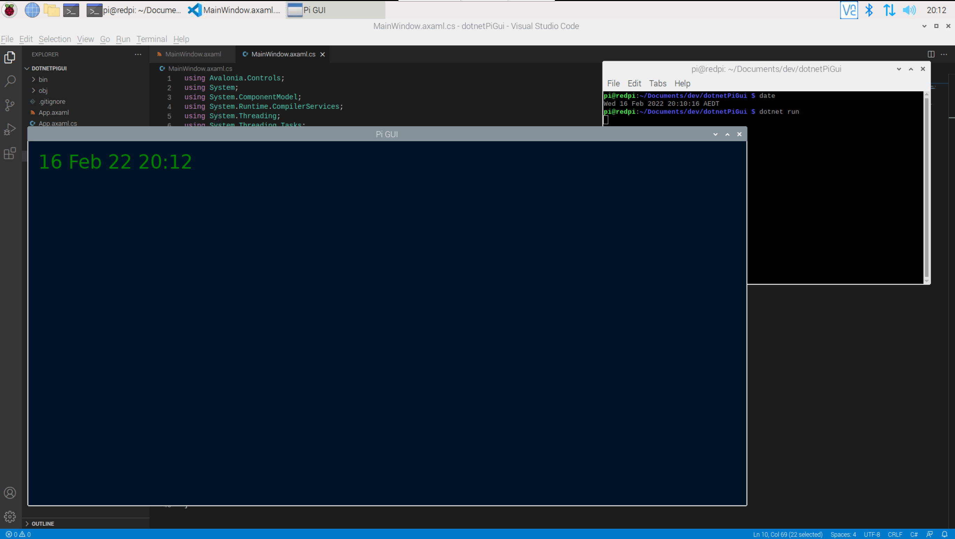Open the Extensions view icon
The height and width of the screenshot is (539, 955).
coord(10,153)
